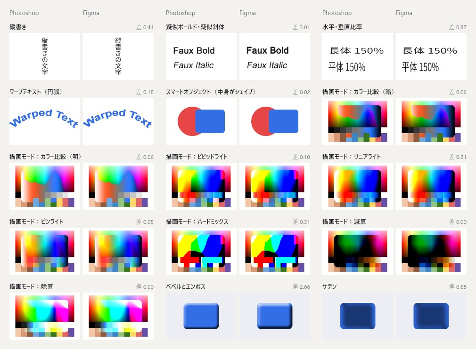Image resolution: width=476 pixels, height=349 pixels.
Task: Select the Figma カラー比較（暗） thumbnail
Action: (431, 121)
